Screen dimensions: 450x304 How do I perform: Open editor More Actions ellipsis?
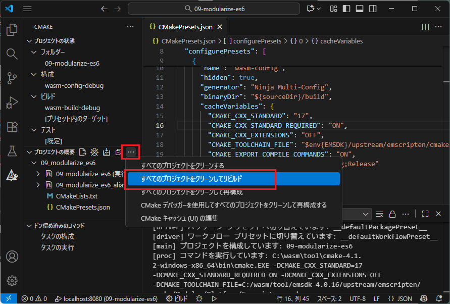pos(438,27)
